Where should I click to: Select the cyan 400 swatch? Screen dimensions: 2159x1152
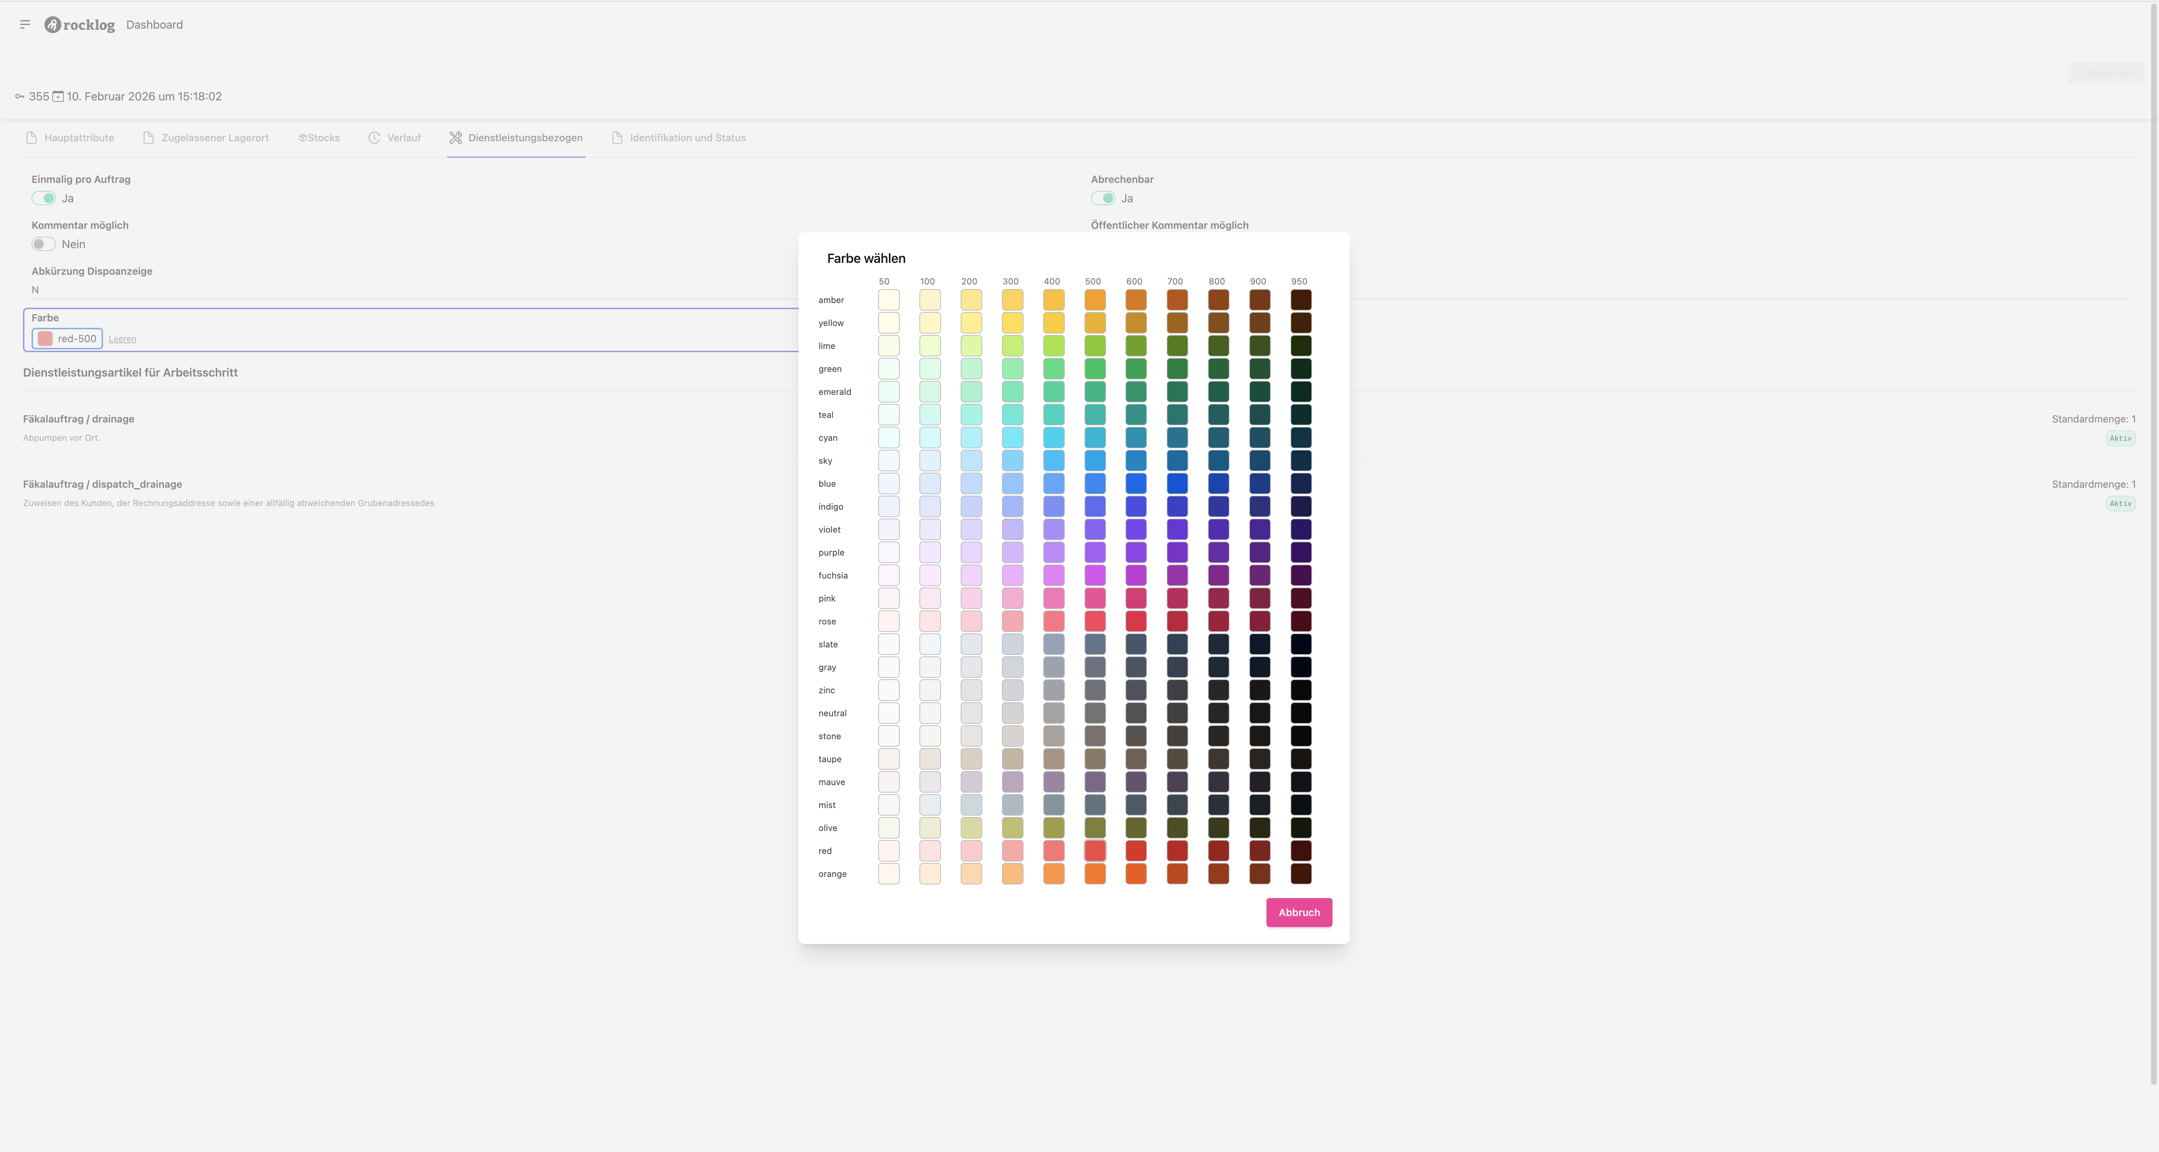tap(1054, 437)
